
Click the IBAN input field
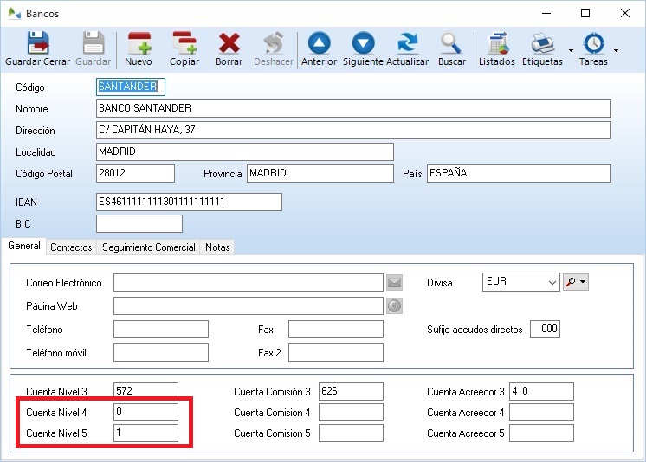pyautogui.click(x=189, y=202)
